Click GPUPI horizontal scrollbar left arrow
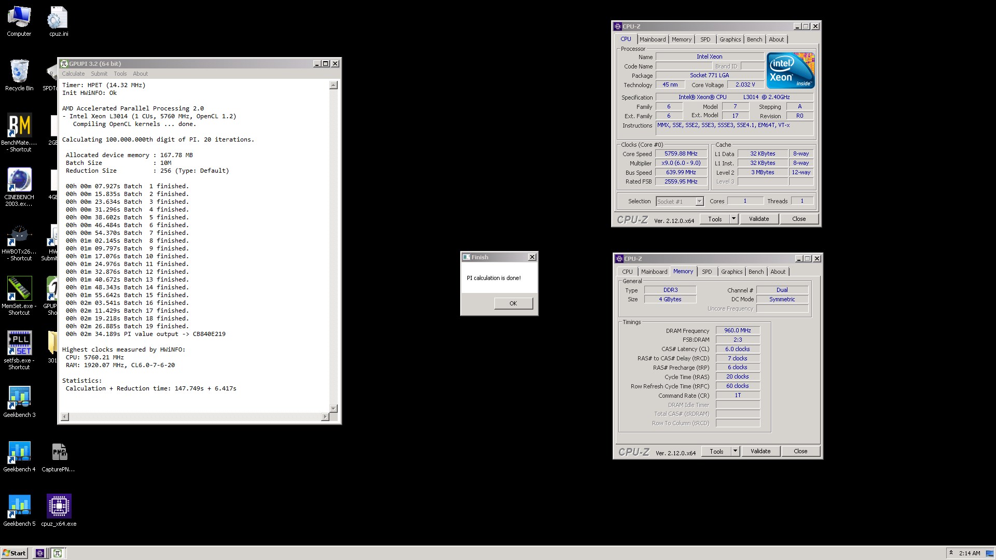 coord(65,417)
